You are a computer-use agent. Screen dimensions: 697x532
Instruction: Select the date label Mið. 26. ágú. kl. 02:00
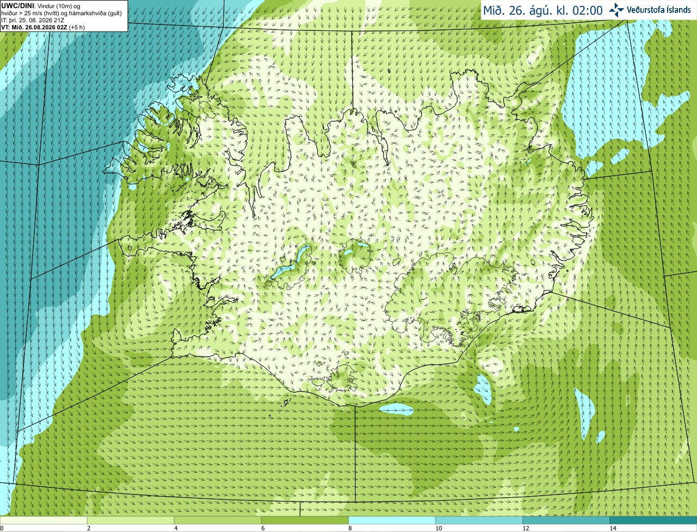543,10
